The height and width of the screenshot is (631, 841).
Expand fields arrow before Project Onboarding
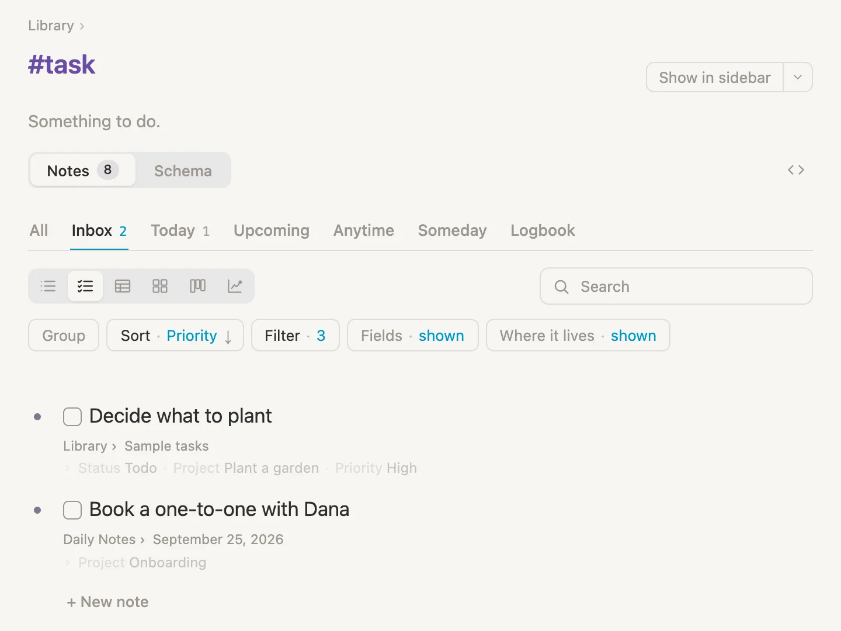point(68,563)
